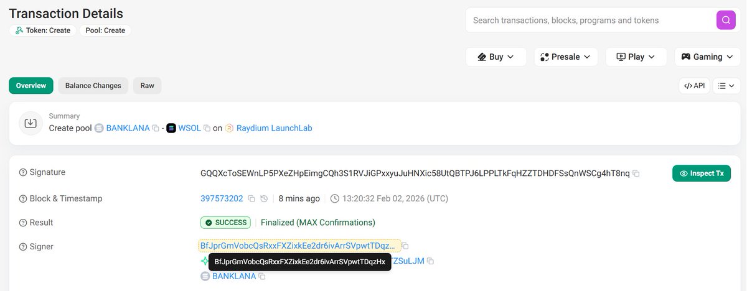Switch to the Overview tab
Viewport: 747px width, 291px height.
pos(31,86)
